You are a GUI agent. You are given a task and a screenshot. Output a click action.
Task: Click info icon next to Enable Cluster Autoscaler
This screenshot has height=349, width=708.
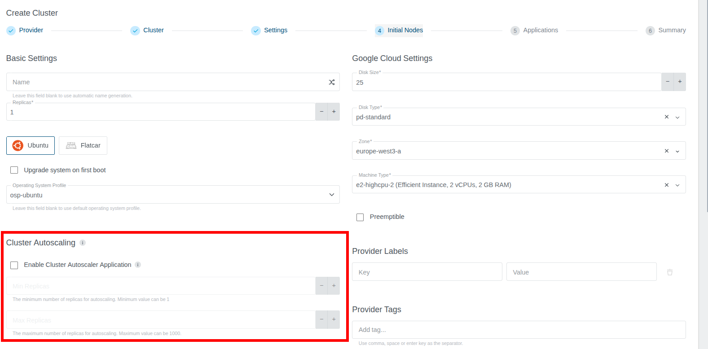click(x=138, y=265)
